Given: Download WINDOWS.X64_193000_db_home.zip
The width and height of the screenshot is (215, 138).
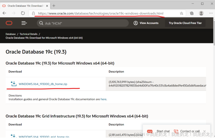Looking at the screenshot, I should click(x=43, y=84).
